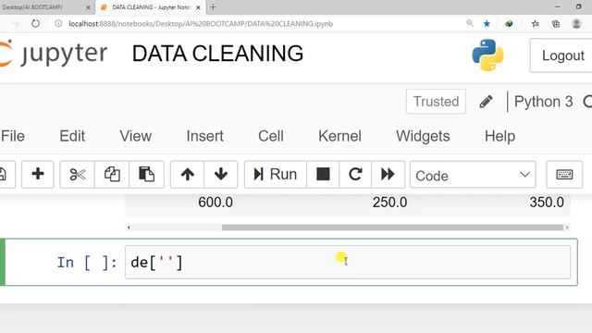Open the View menu

(136, 136)
